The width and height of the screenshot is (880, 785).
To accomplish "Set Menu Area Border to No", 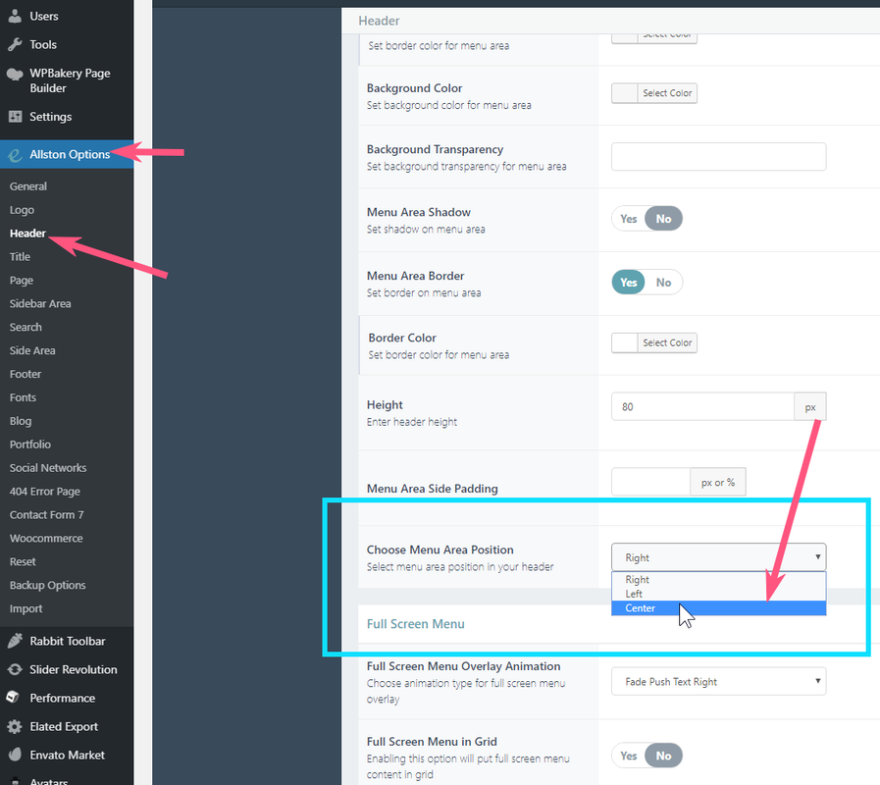I will coord(663,283).
